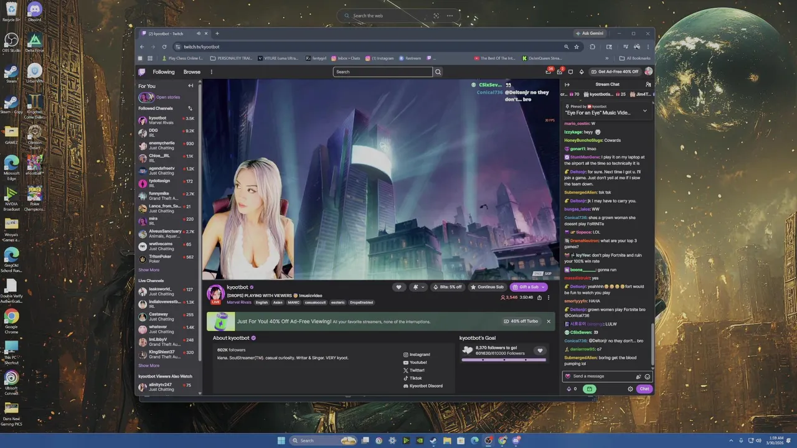This screenshot has width=797, height=448.
Task: Open enemycharlie channel in sidebar
Action: pyautogui.click(x=166, y=145)
